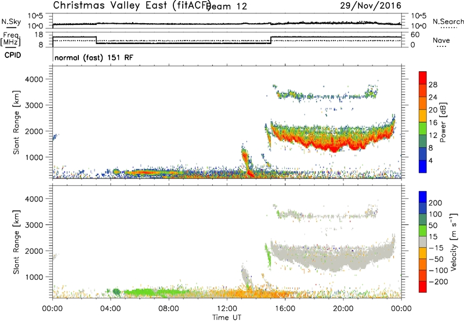Image resolution: width=464 pixels, height=321 pixels.
Task: Click the 'normal (fast) 151 RF' text
Action: tap(94, 57)
